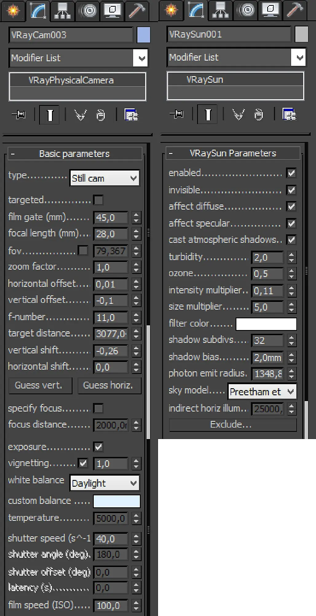Open camera type Still cam dropdown

(x=105, y=178)
